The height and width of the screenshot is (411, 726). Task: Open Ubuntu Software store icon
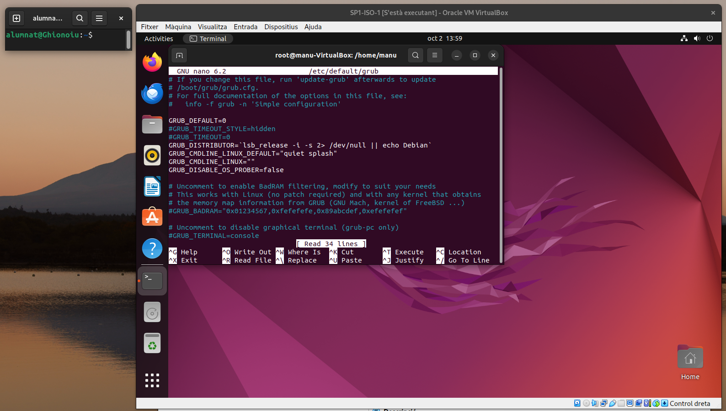tap(152, 217)
